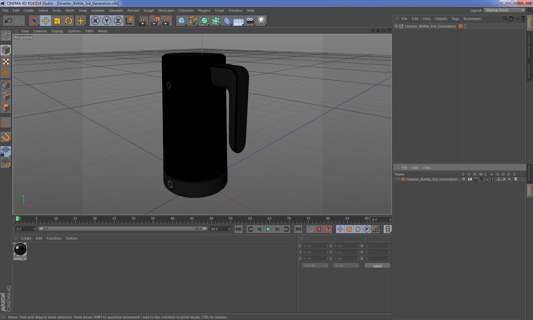
Task: Add a floor environment object
Action: coord(239,21)
